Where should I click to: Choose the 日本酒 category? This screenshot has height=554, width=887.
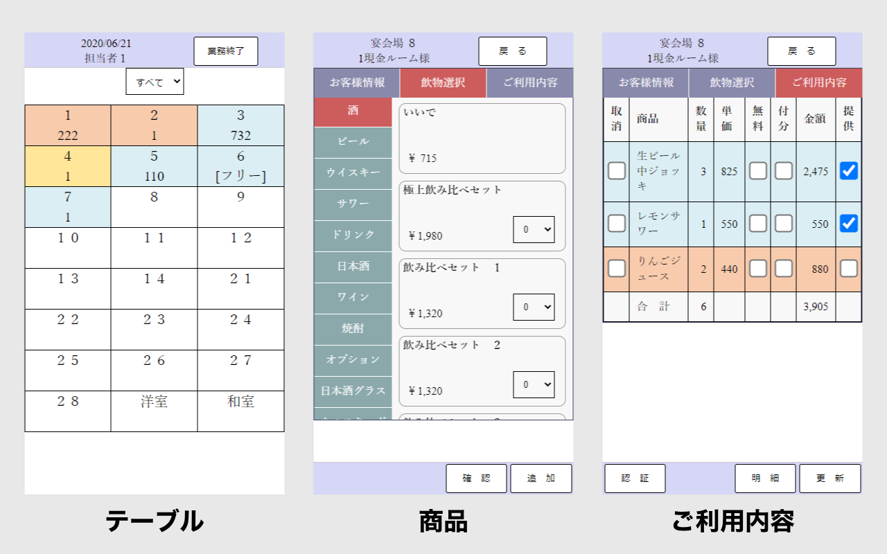pos(353,267)
